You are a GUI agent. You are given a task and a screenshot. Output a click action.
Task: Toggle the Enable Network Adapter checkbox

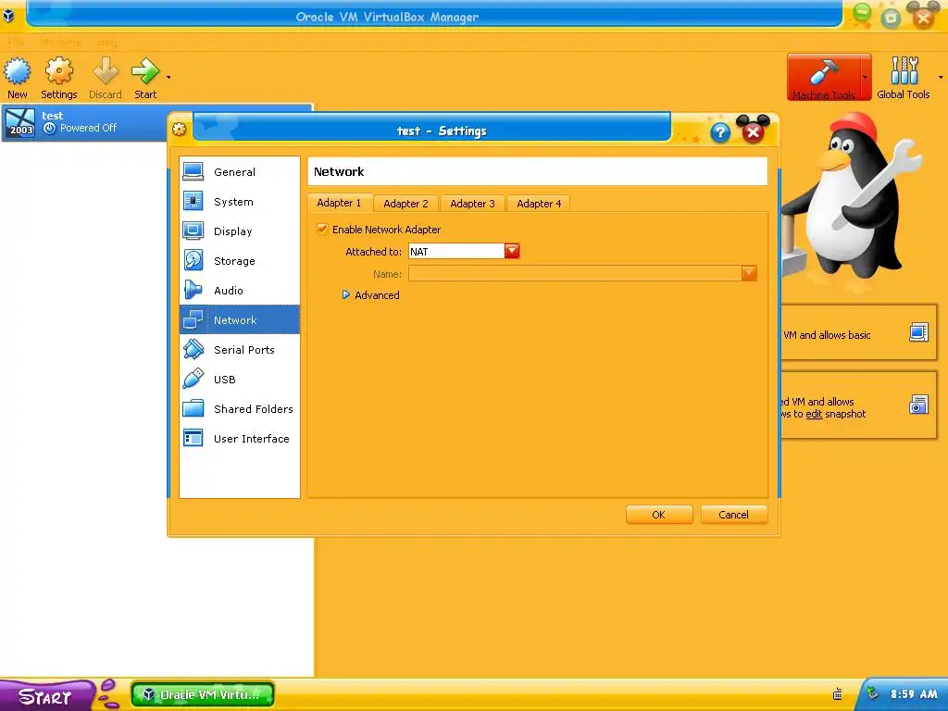(x=322, y=230)
